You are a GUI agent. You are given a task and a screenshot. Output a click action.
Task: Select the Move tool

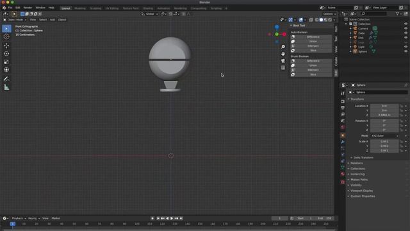coord(6,46)
